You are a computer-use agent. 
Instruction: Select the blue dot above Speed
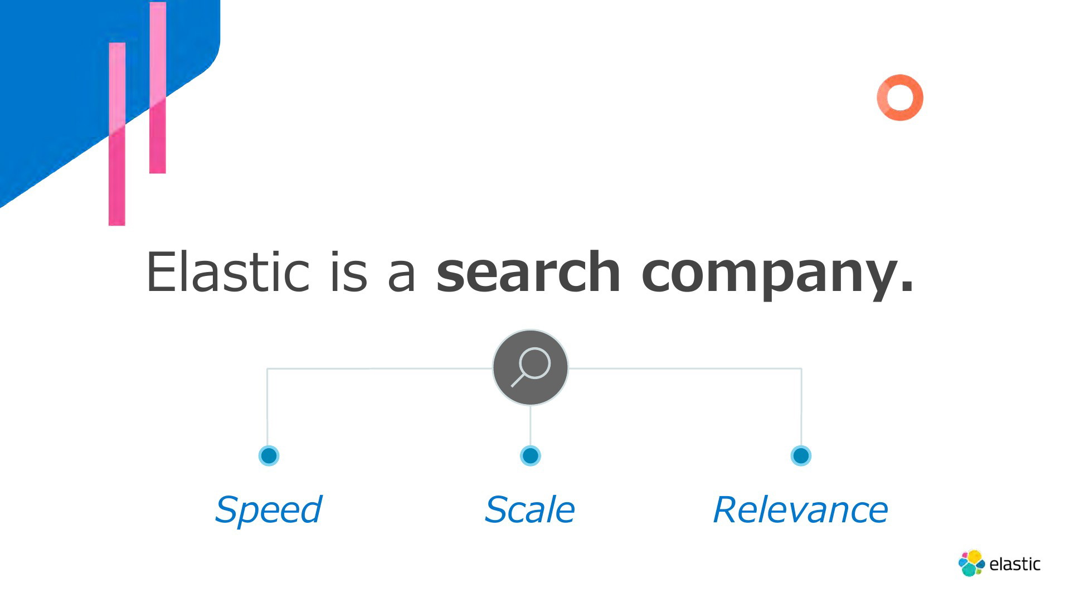[269, 455]
